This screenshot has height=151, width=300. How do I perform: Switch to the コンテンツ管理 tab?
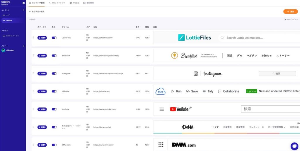coord(37,3)
